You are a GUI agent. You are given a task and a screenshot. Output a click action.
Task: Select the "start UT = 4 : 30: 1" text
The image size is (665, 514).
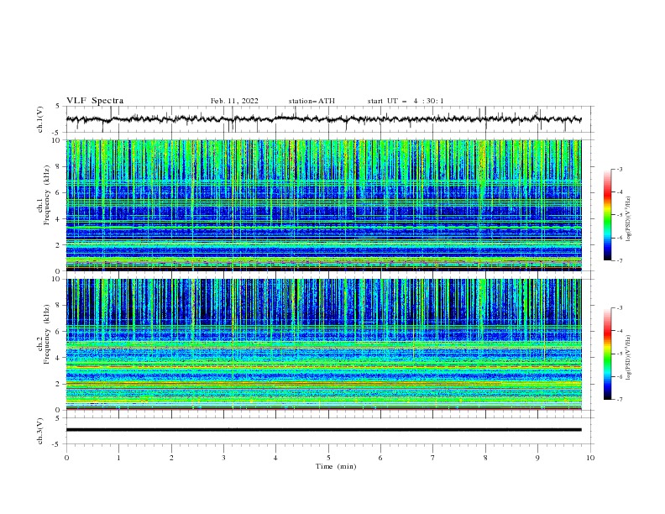[406, 101]
